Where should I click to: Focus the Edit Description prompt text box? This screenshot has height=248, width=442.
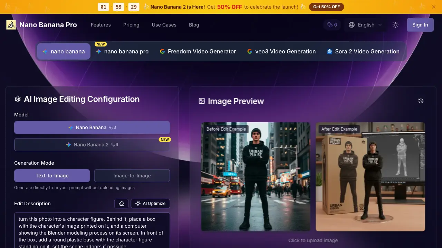(92, 230)
